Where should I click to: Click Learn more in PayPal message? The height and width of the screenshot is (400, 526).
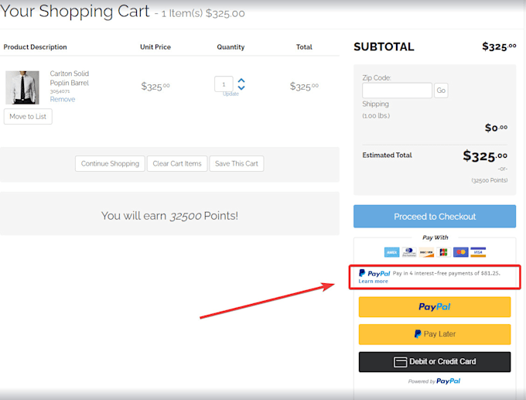(373, 281)
